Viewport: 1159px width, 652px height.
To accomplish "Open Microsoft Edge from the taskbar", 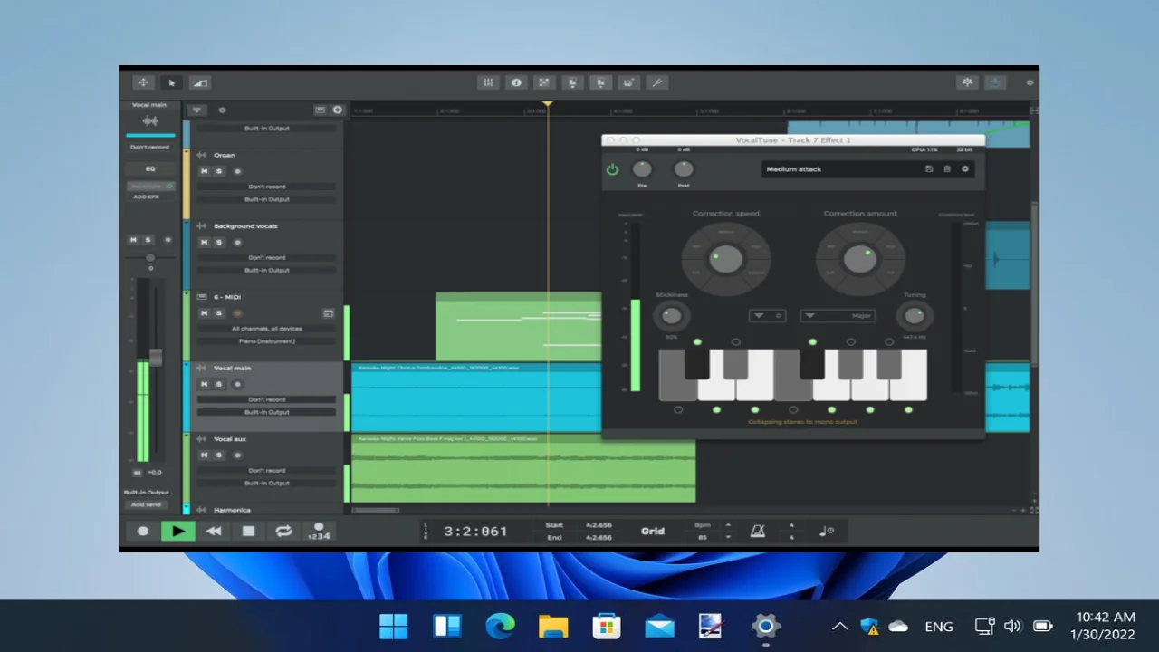I will point(500,626).
